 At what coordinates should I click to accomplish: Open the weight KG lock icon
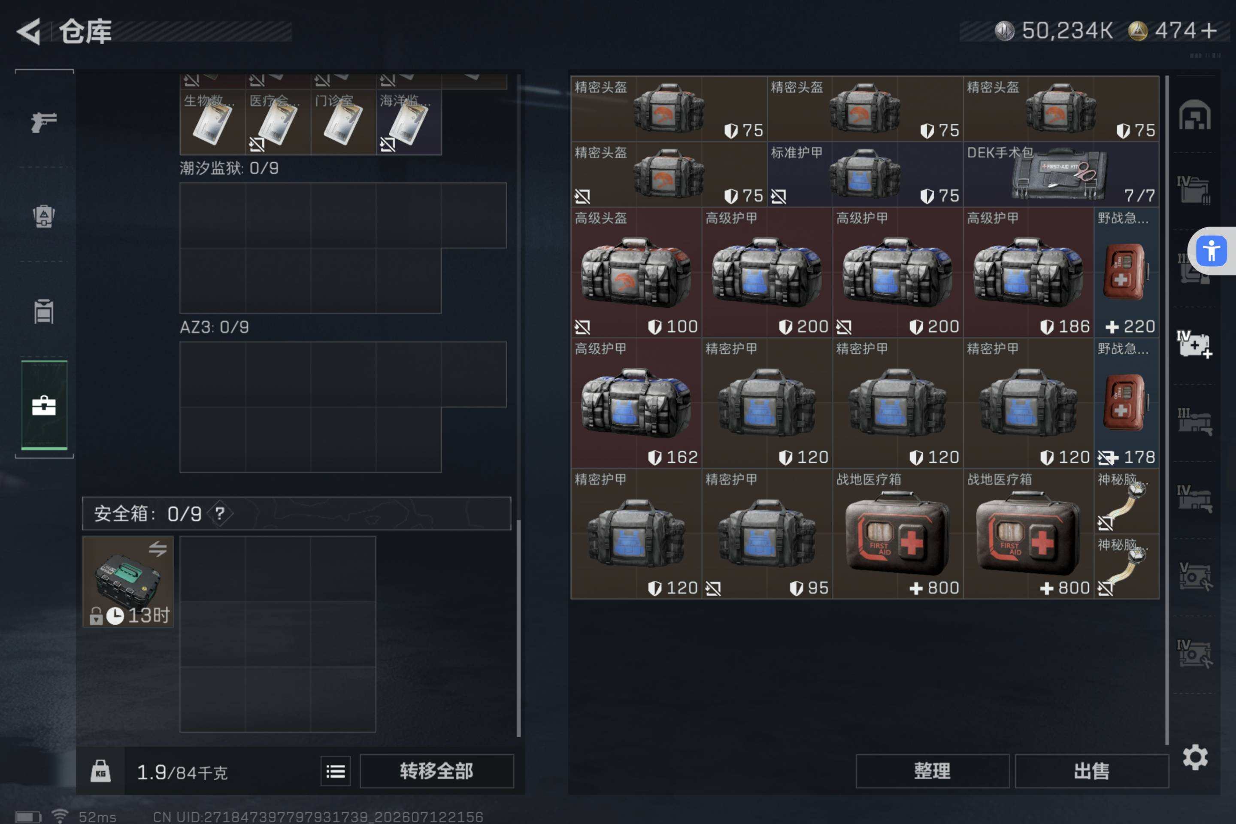pos(100,771)
